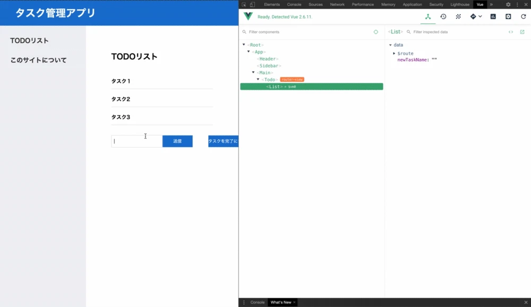Image resolution: width=531 pixels, height=307 pixels.
Task: Click the open-in-editor icon beside Filter inspected data
Action: click(522, 32)
